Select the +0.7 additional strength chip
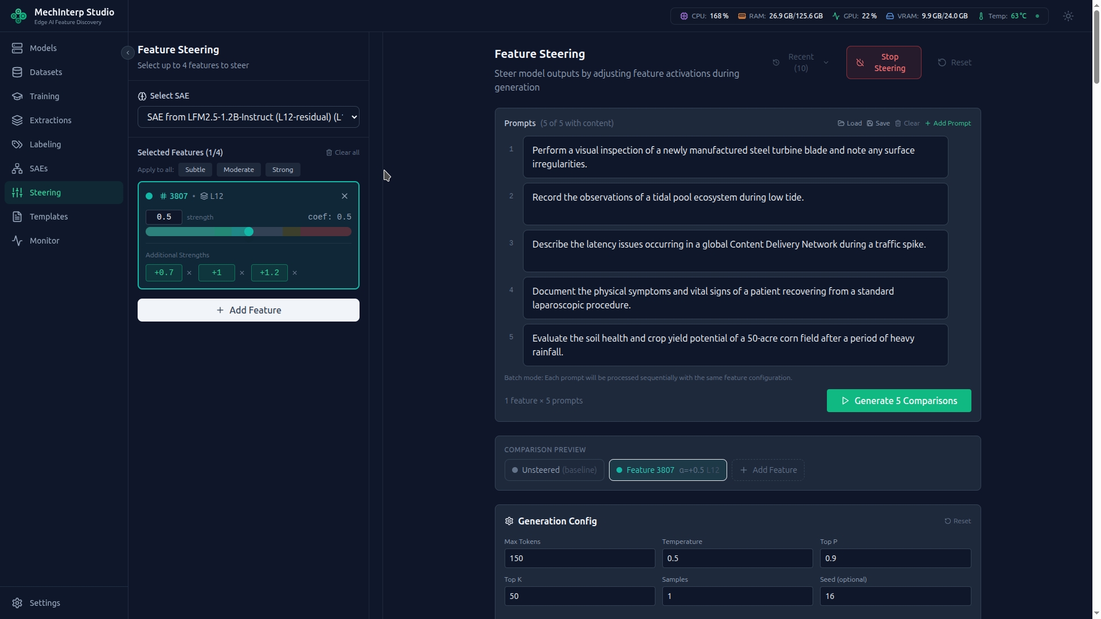Image resolution: width=1101 pixels, height=619 pixels. tap(164, 273)
